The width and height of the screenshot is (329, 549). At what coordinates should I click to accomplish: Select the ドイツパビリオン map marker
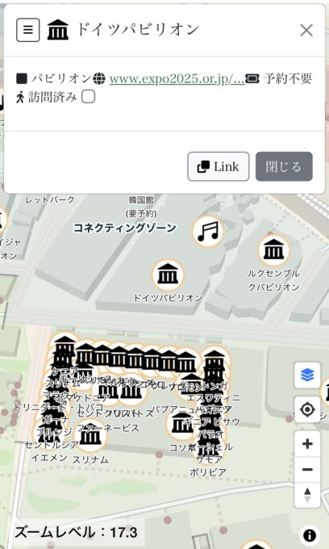[168, 274]
